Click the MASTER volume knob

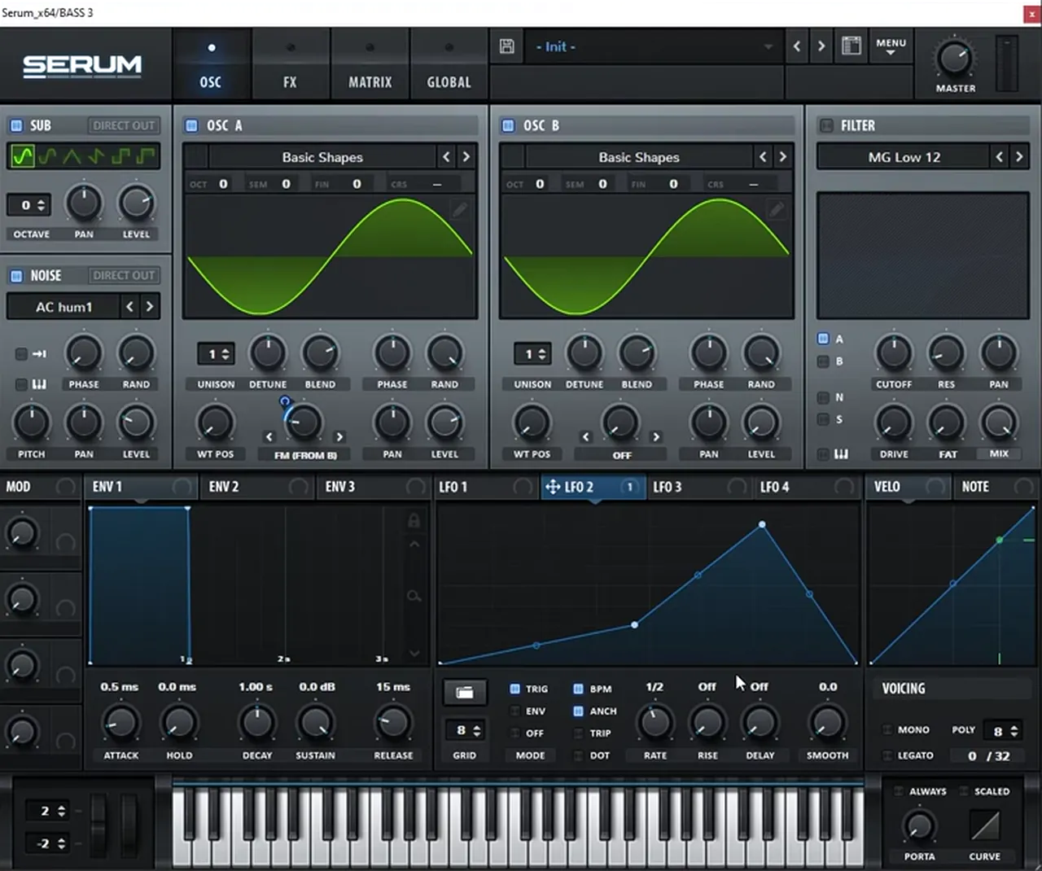click(954, 58)
